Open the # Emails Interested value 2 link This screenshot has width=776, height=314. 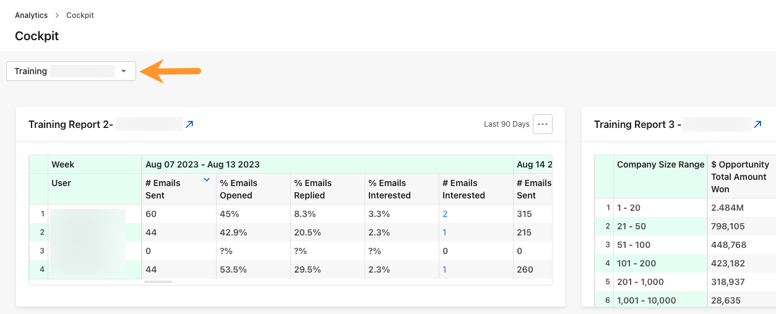point(445,214)
